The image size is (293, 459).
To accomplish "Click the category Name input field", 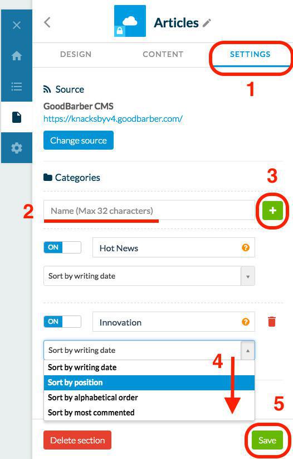I will pos(149,210).
